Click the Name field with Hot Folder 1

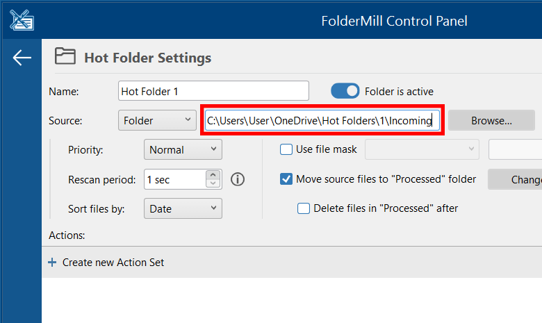pos(213,91)
